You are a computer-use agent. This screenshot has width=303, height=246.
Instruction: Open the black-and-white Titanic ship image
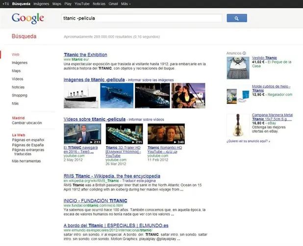tap(81, 96)
